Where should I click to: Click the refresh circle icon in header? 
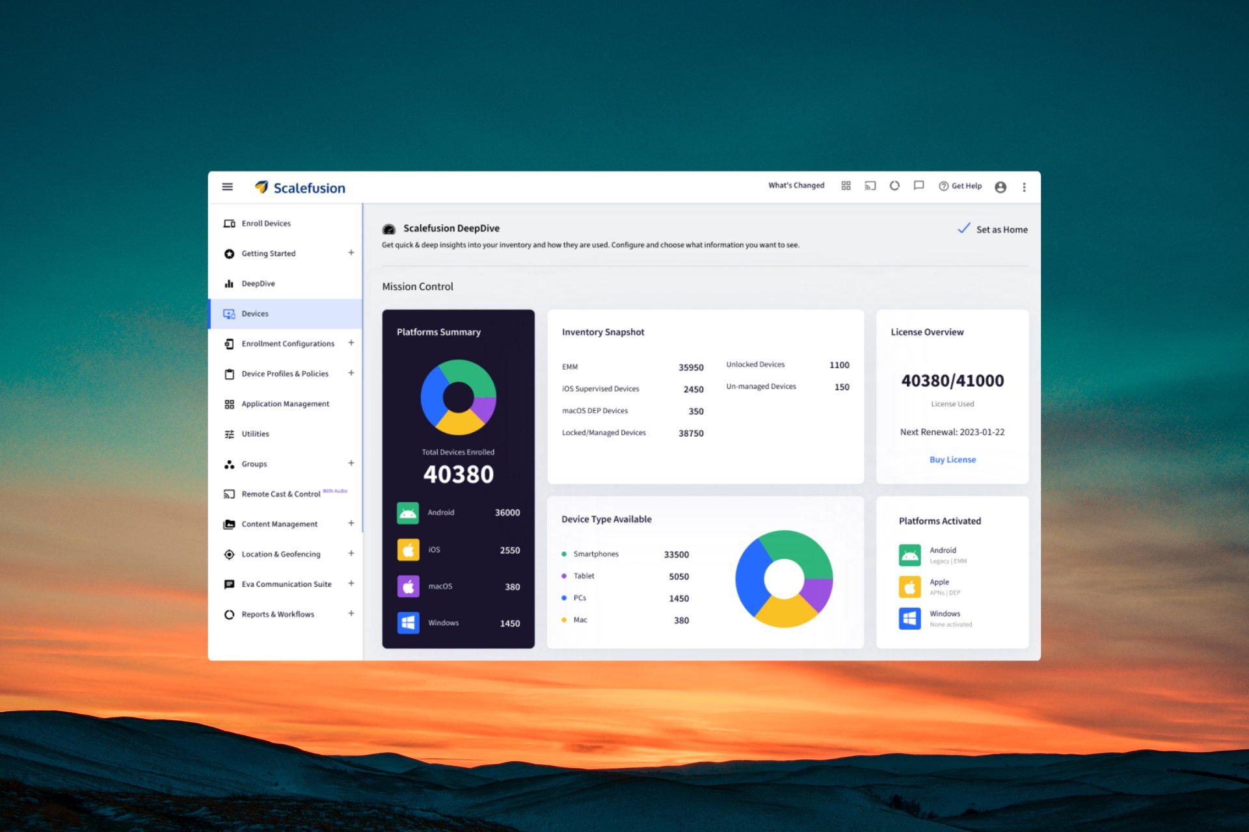894,186
